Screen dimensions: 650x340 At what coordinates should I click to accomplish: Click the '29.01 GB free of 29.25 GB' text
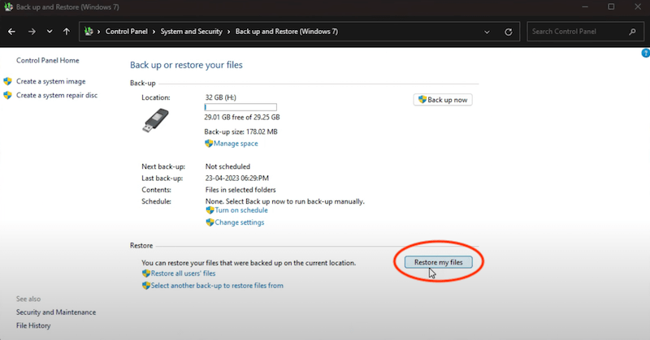click(241, 117)
